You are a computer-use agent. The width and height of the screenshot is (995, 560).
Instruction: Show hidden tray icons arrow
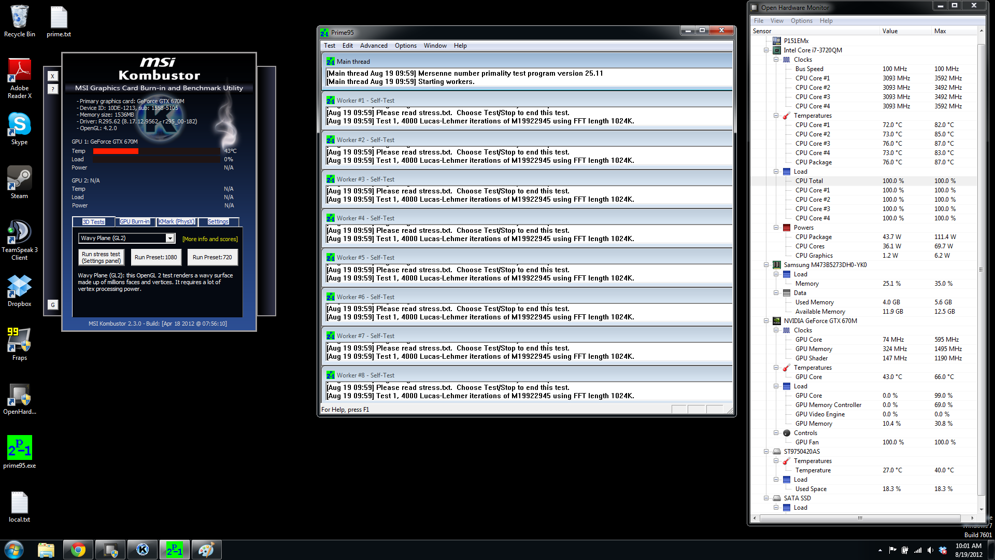tap(880, 550)
